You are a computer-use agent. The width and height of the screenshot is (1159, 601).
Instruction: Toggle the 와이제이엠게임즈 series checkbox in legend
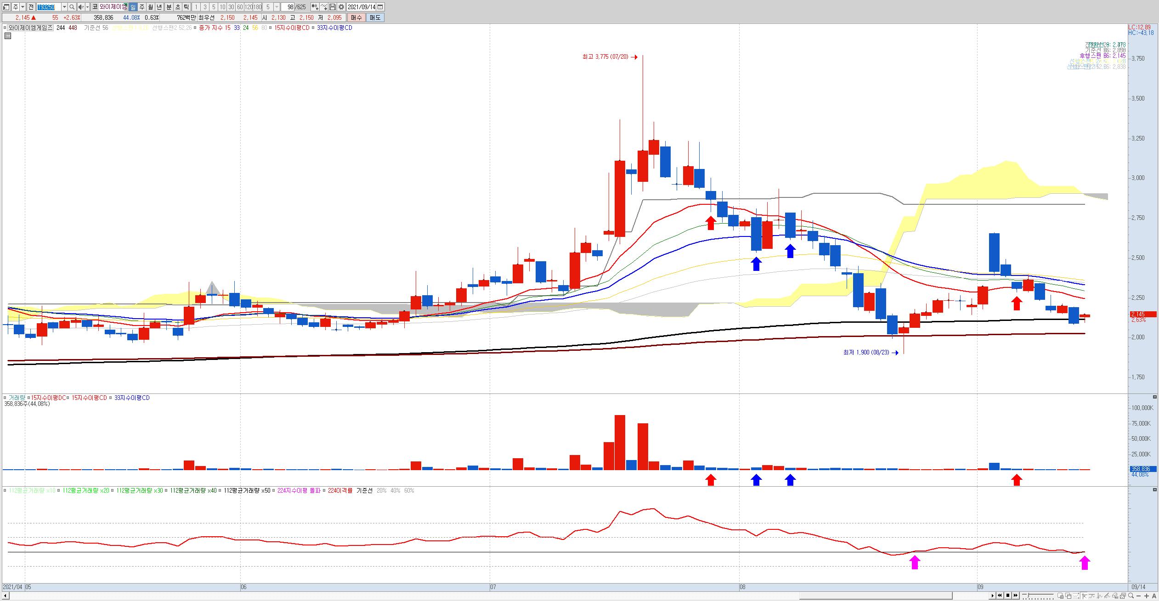point(6,28)
